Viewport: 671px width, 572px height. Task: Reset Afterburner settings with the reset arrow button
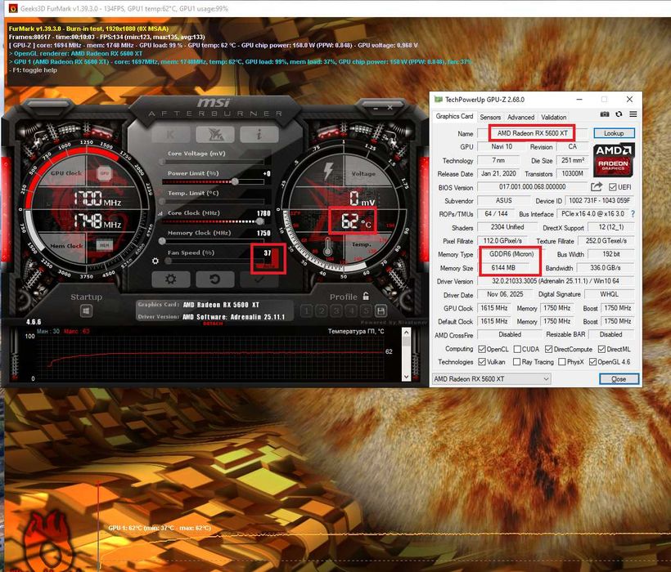(x=215, y=279)
